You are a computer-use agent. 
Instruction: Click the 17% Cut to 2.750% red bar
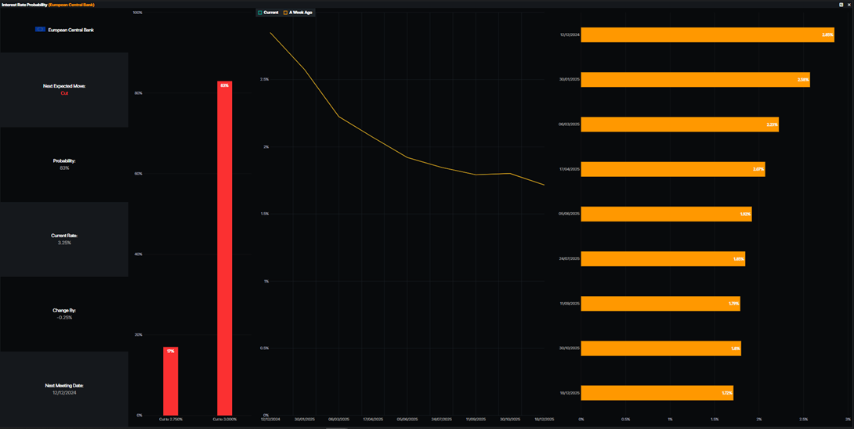(x=171, y=381)
